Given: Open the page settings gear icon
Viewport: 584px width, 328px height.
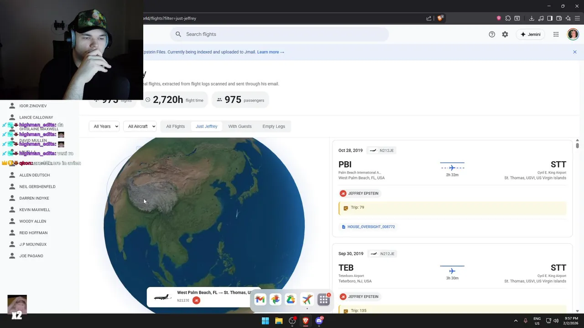Looking at the screenshot, I should (x=505, y=34).
